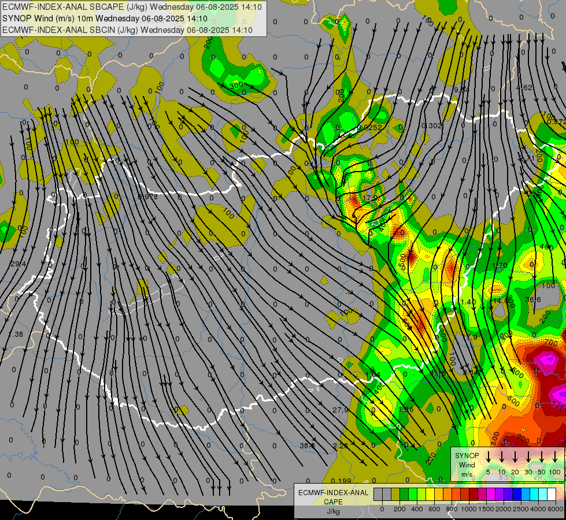Pick the pure blue CAPE legend swatch
Screen dimensions: 566x520
click(x=516, y=495)
